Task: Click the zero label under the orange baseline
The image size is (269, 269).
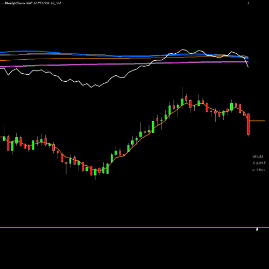Action: click(257, 229)
